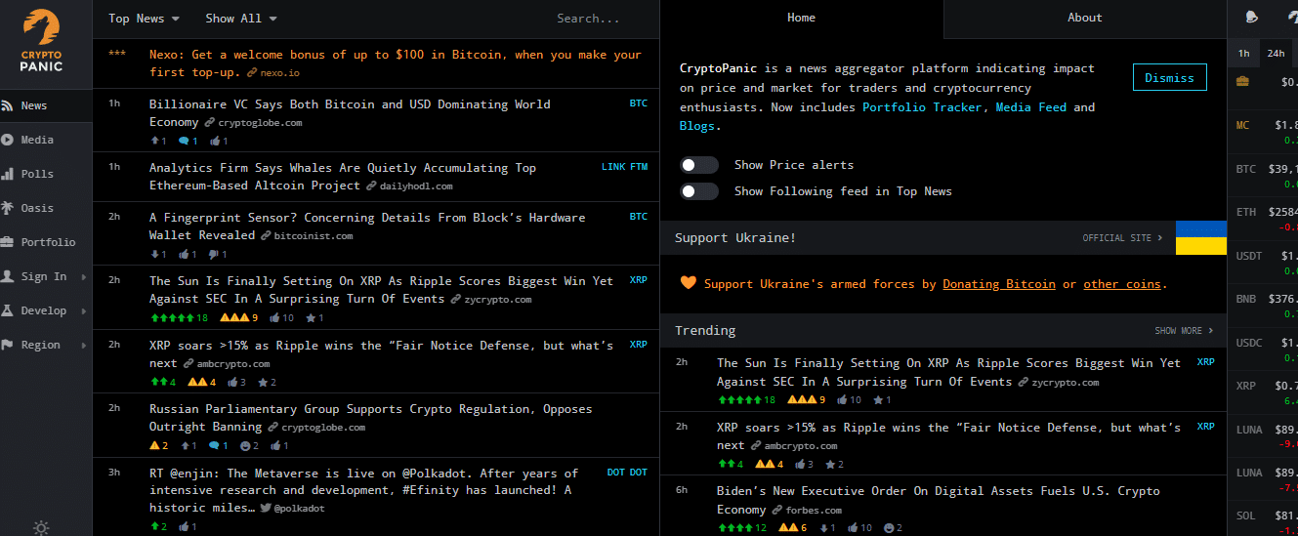The height and width of the screenshot is (536, 1298).
Task: Switch to the About tab
Action: point(1084,18)
